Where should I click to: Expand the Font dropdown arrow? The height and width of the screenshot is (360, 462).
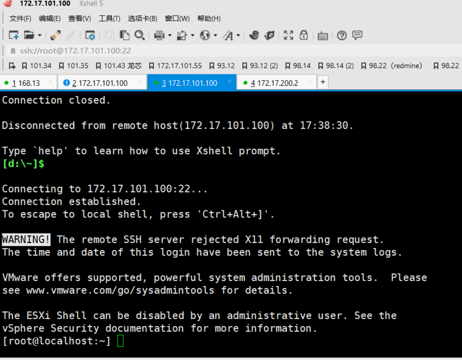[238, 36]
